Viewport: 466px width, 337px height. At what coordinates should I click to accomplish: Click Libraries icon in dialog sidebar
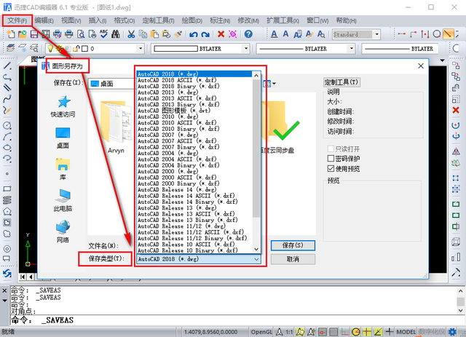(63, 169)
